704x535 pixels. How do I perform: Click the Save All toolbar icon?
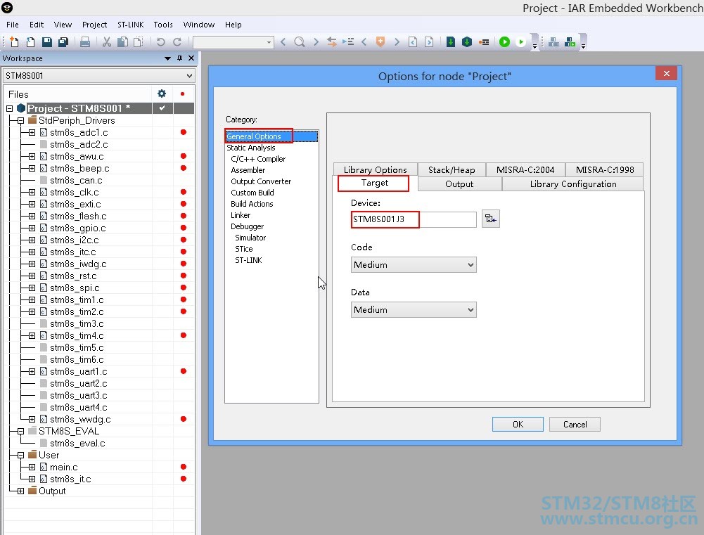pyautogui.click(x=63, y=42)
